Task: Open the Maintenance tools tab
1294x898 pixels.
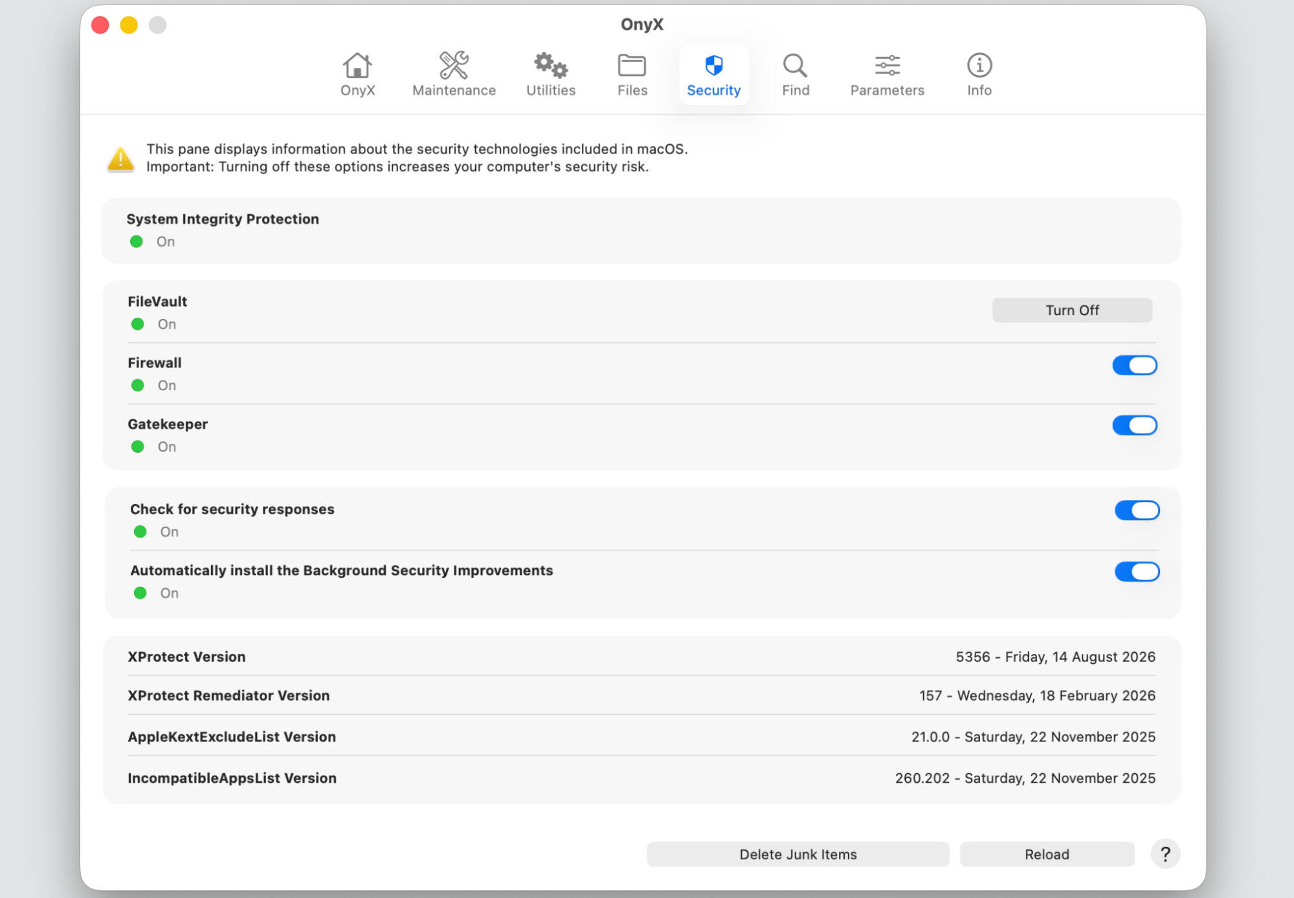Action: click(454, 74)
